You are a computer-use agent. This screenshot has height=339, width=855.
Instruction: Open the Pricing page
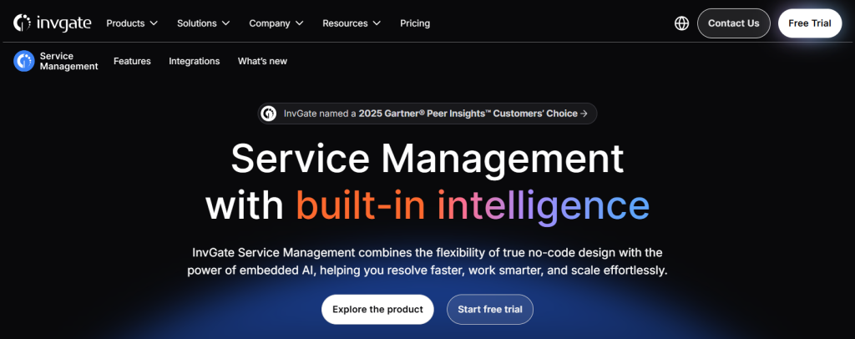coord(415,23)
